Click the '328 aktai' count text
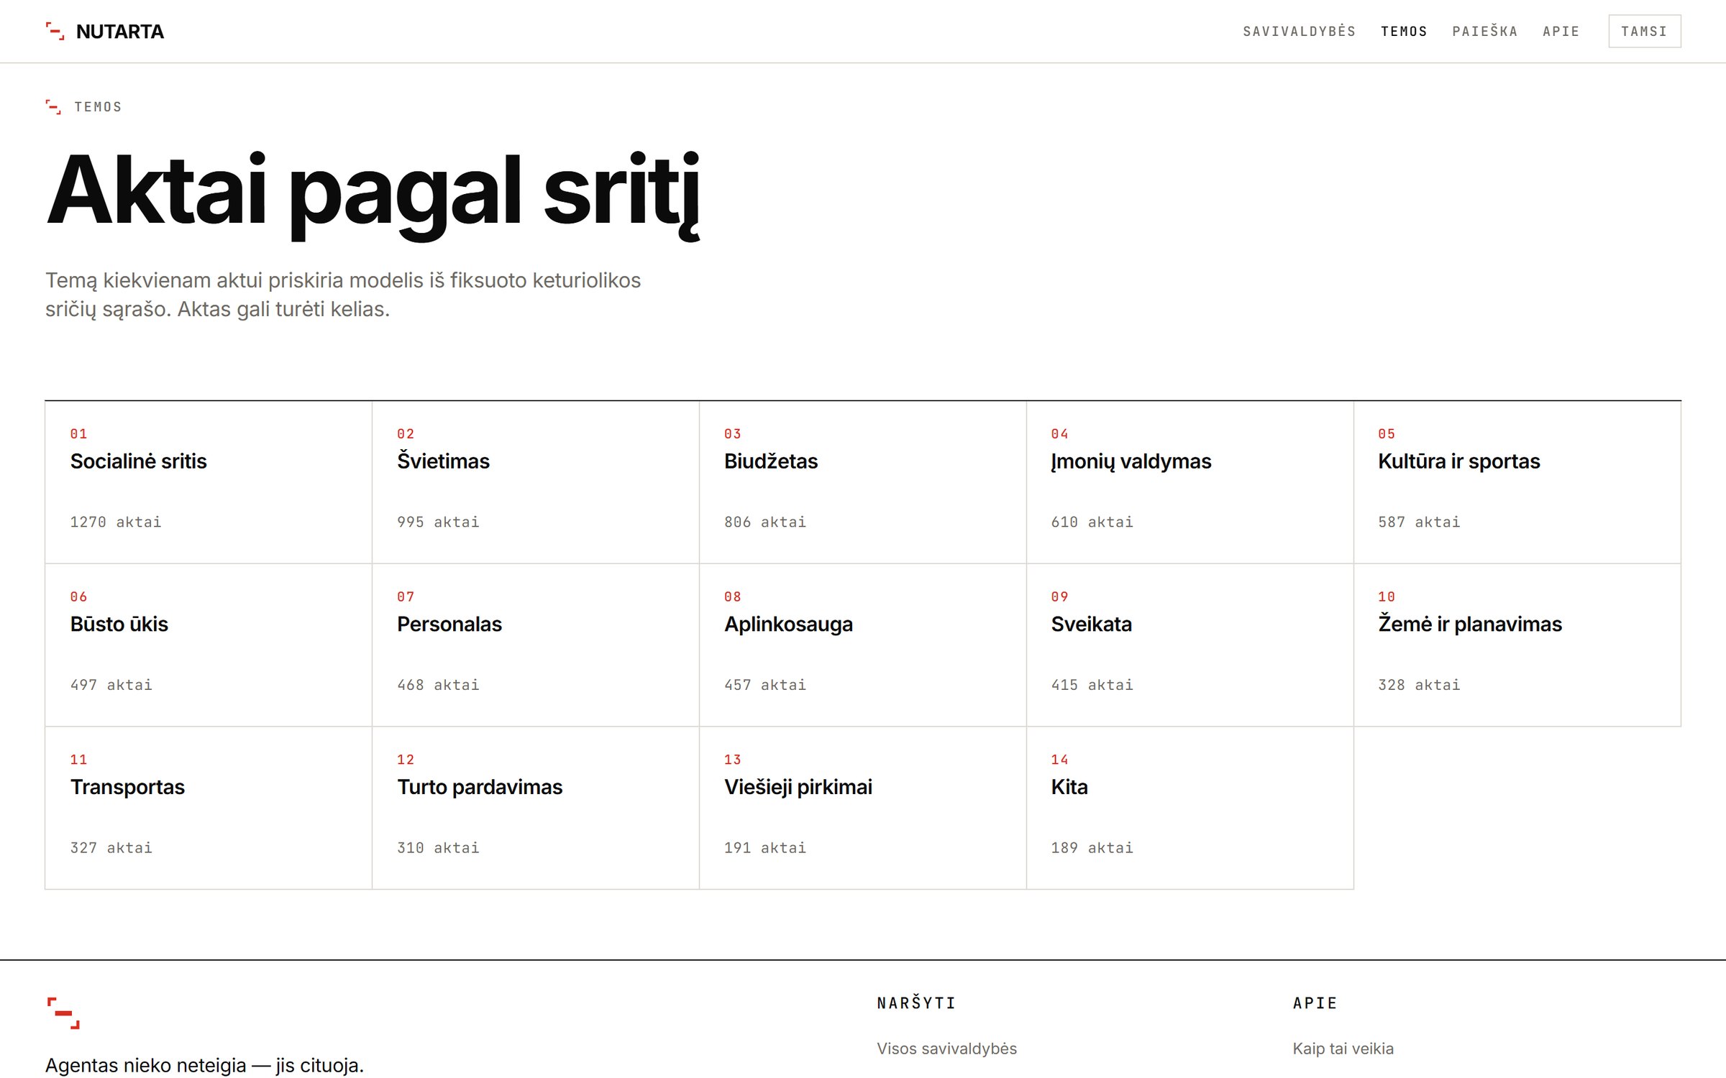Viewport: 1726px width, 1078px height. (1419, 685)
